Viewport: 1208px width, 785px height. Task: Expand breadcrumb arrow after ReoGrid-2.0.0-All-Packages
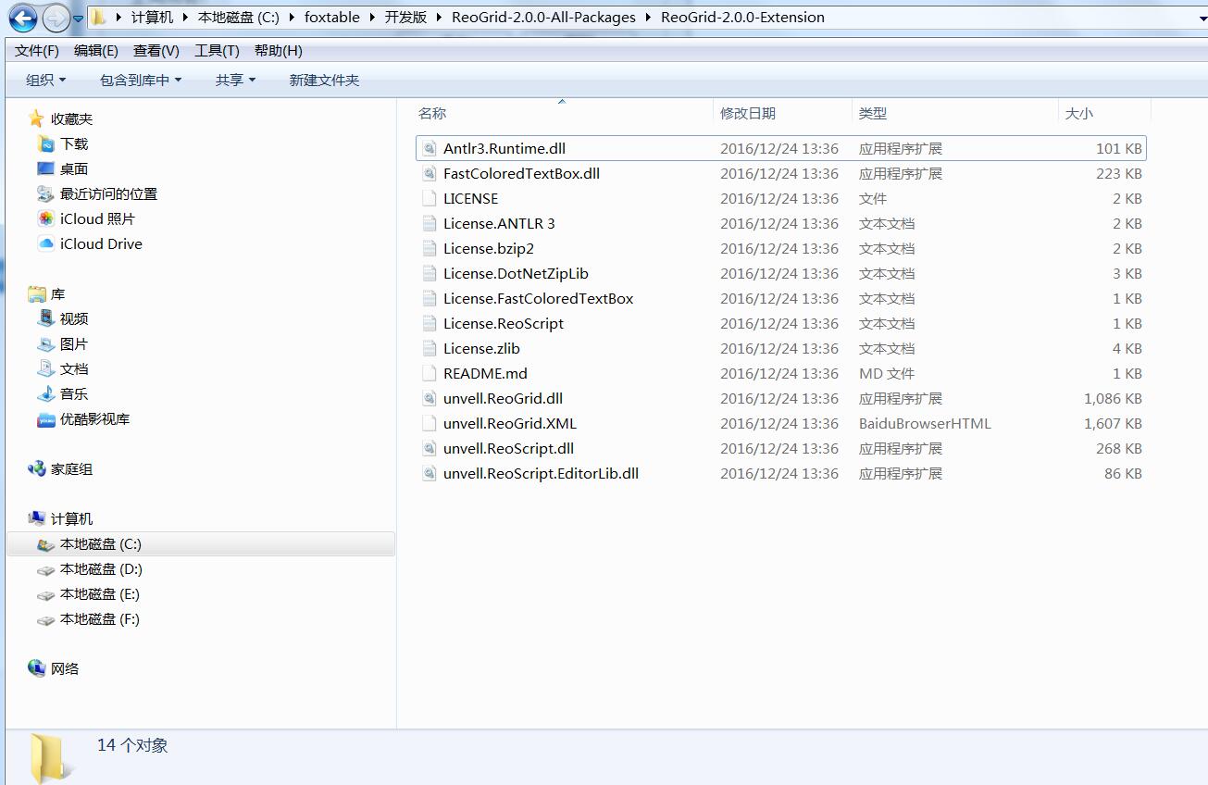click(648, 18)
